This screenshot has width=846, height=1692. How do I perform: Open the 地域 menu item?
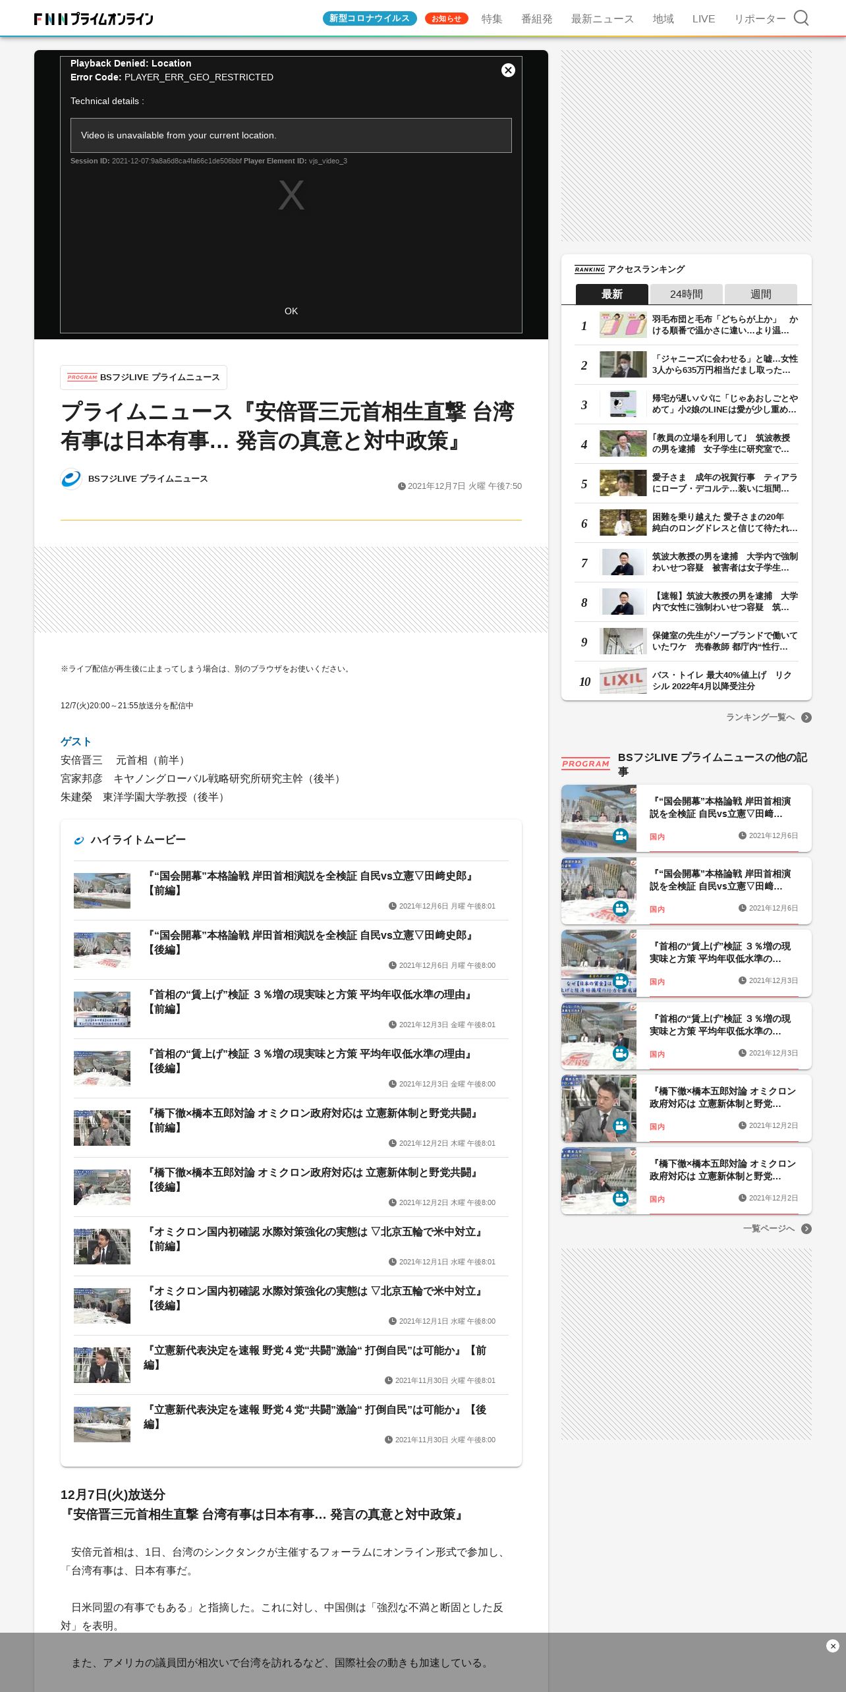pos(663,18)
